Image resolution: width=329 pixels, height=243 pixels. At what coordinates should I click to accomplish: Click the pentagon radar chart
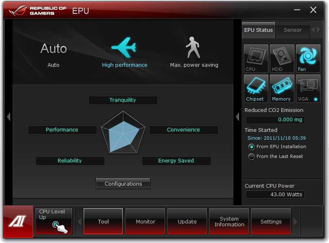(123, 132)
